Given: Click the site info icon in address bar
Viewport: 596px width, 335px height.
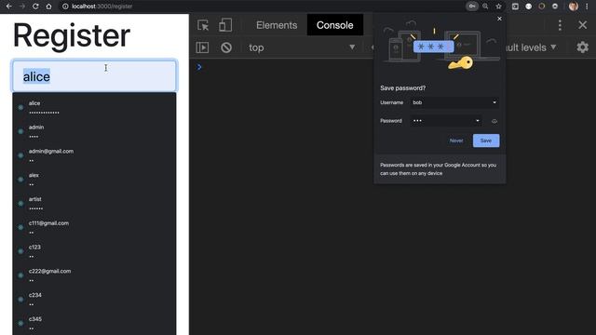Looking at the screenshot, I should [65, 7].
